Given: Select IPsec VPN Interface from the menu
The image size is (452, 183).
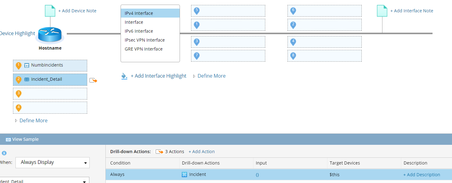Looking at the screenshot, I should [x=145, y=40].
